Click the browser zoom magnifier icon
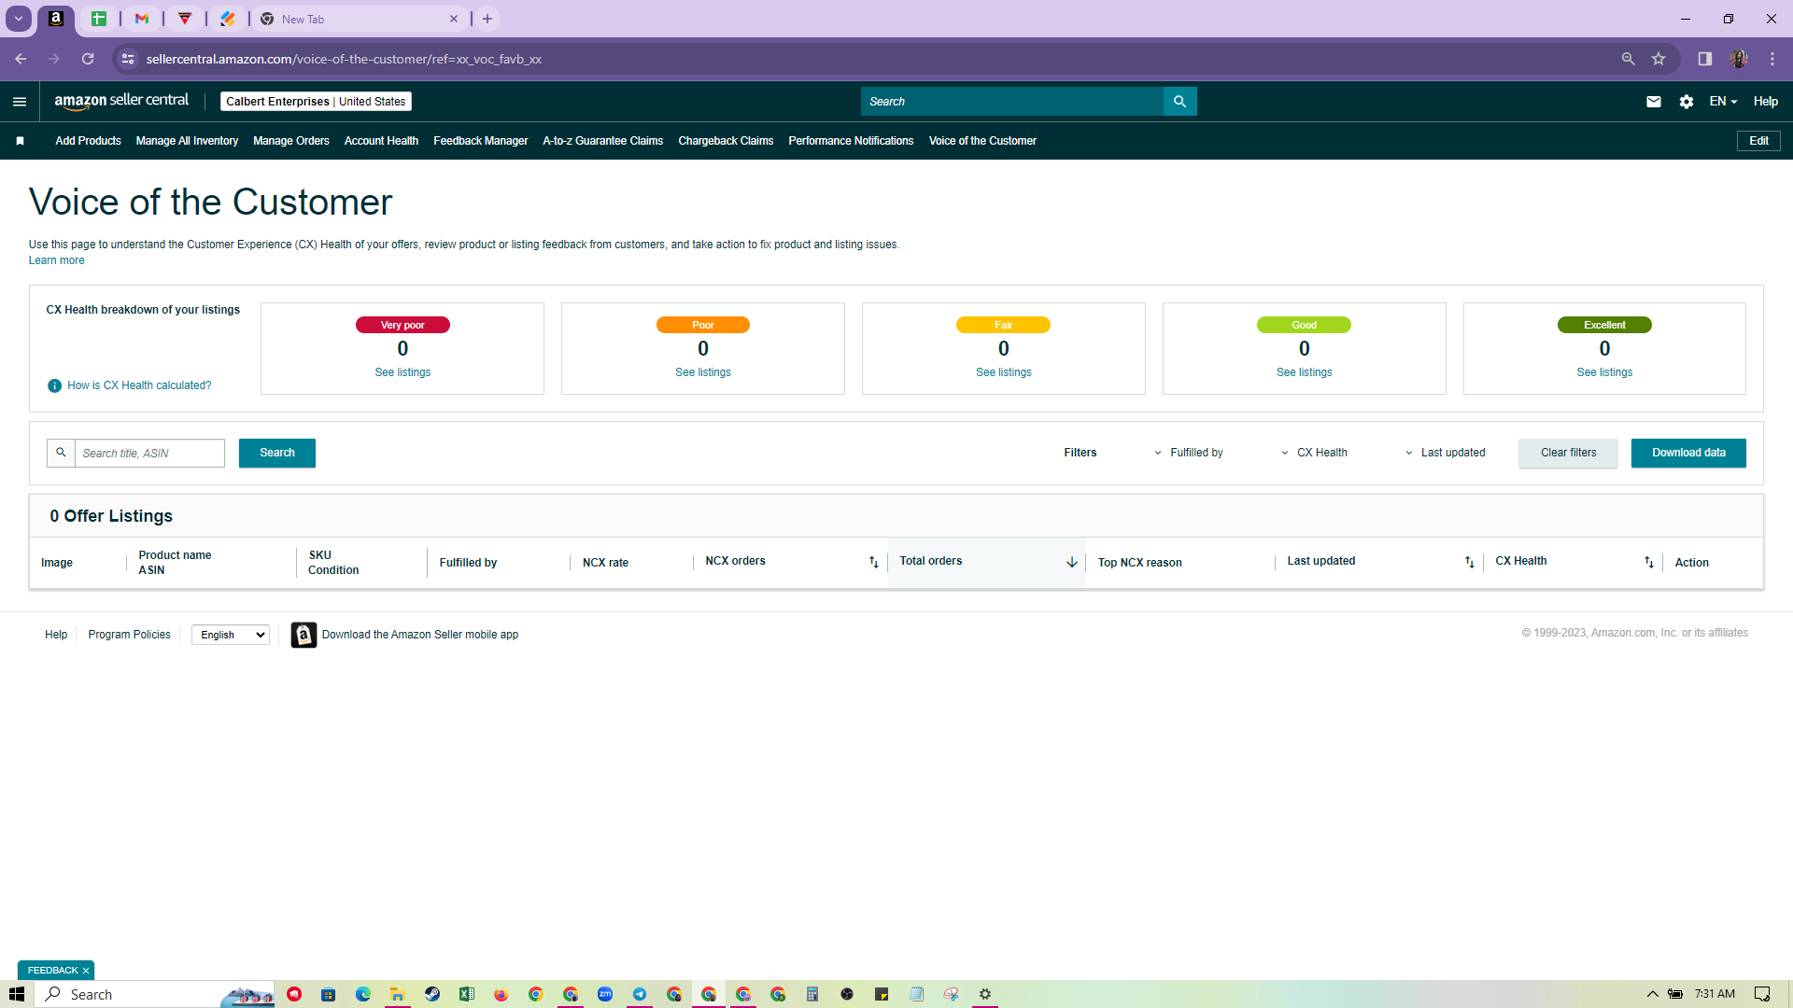The image size is (1793, 1008). point(1628,59)
